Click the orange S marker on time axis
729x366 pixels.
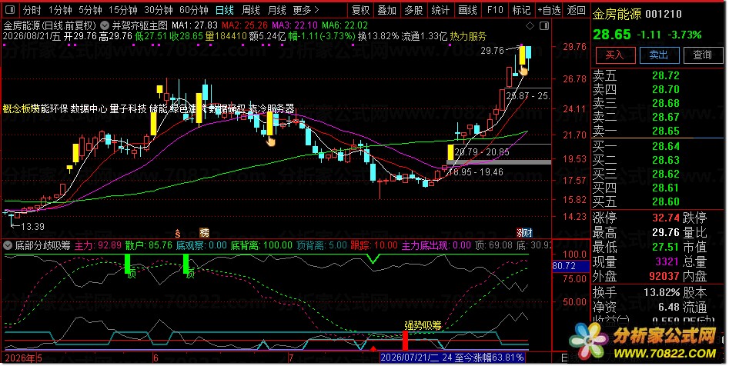177,233
